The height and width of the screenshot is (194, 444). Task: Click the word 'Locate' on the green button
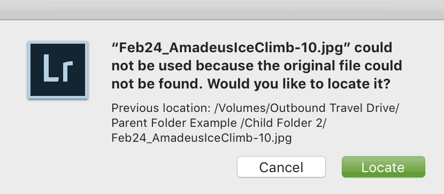click(x=383, y=167)
